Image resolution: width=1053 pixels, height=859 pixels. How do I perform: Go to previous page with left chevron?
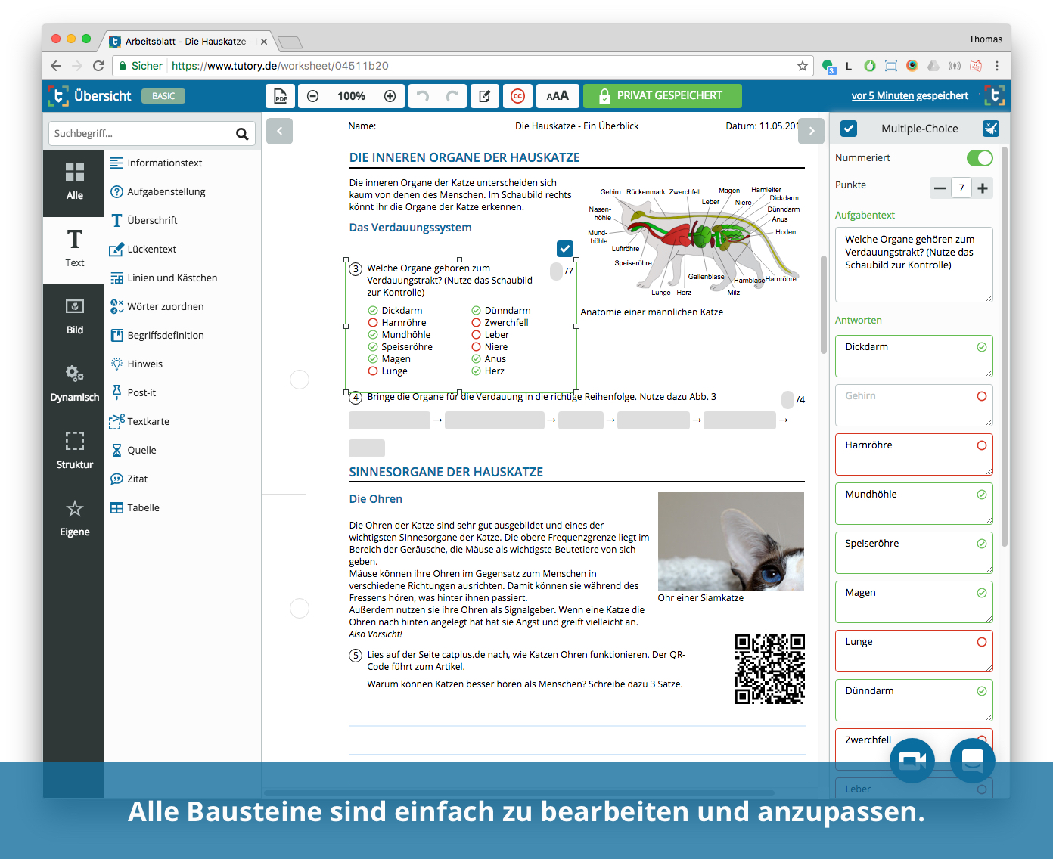click(x=279, y=131)
